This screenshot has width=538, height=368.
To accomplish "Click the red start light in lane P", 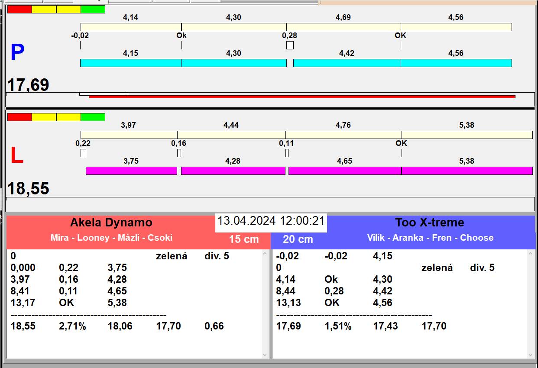I will click(x=19, y=9).
